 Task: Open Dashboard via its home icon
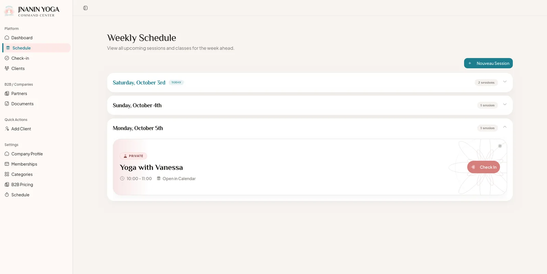[7, 38]
